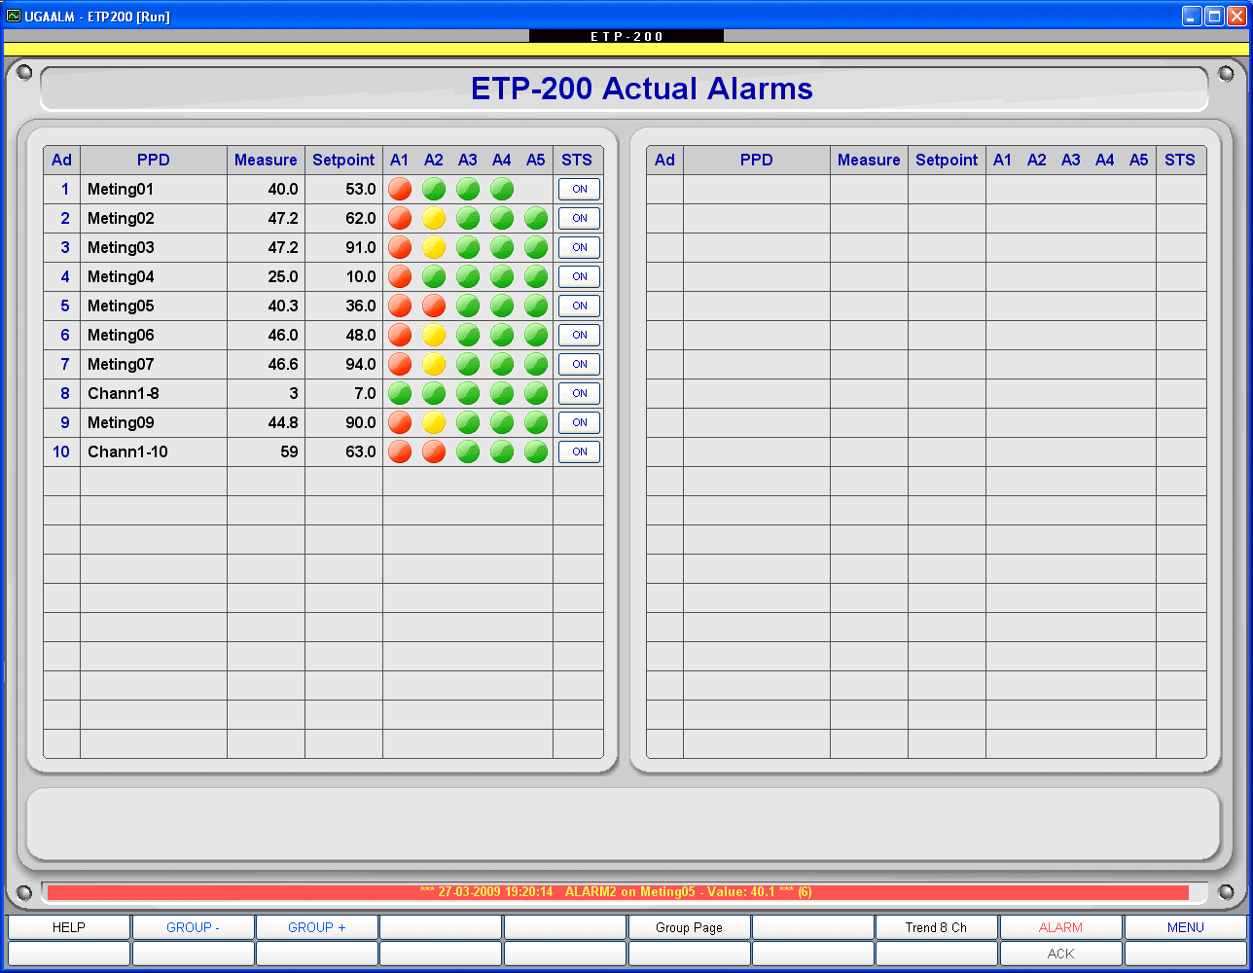Click the red A1 indicator for Meting05

click(x=400, y=306)
